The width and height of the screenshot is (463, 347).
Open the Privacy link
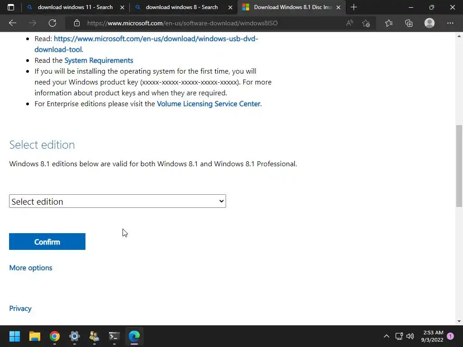20,309
